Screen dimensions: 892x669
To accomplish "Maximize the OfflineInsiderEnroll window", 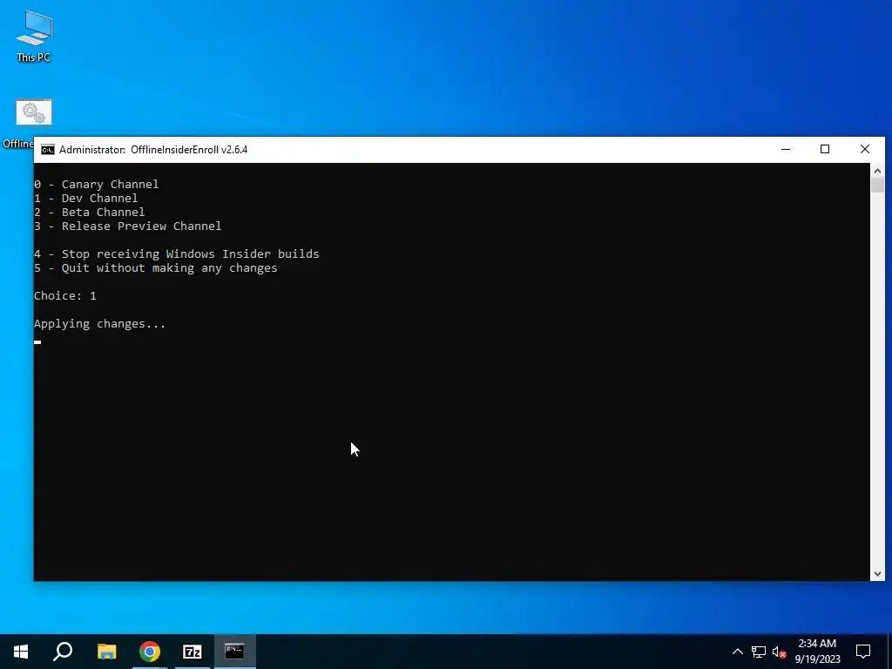I will (825, 150).
